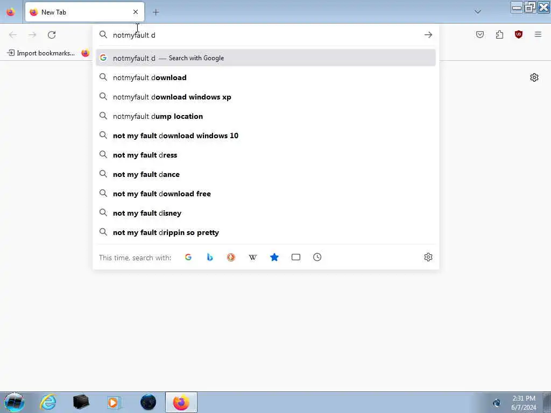Select 'notmyfault d — Search with Google' result
This screenshot has width=551, height=413.
point(266,58)
